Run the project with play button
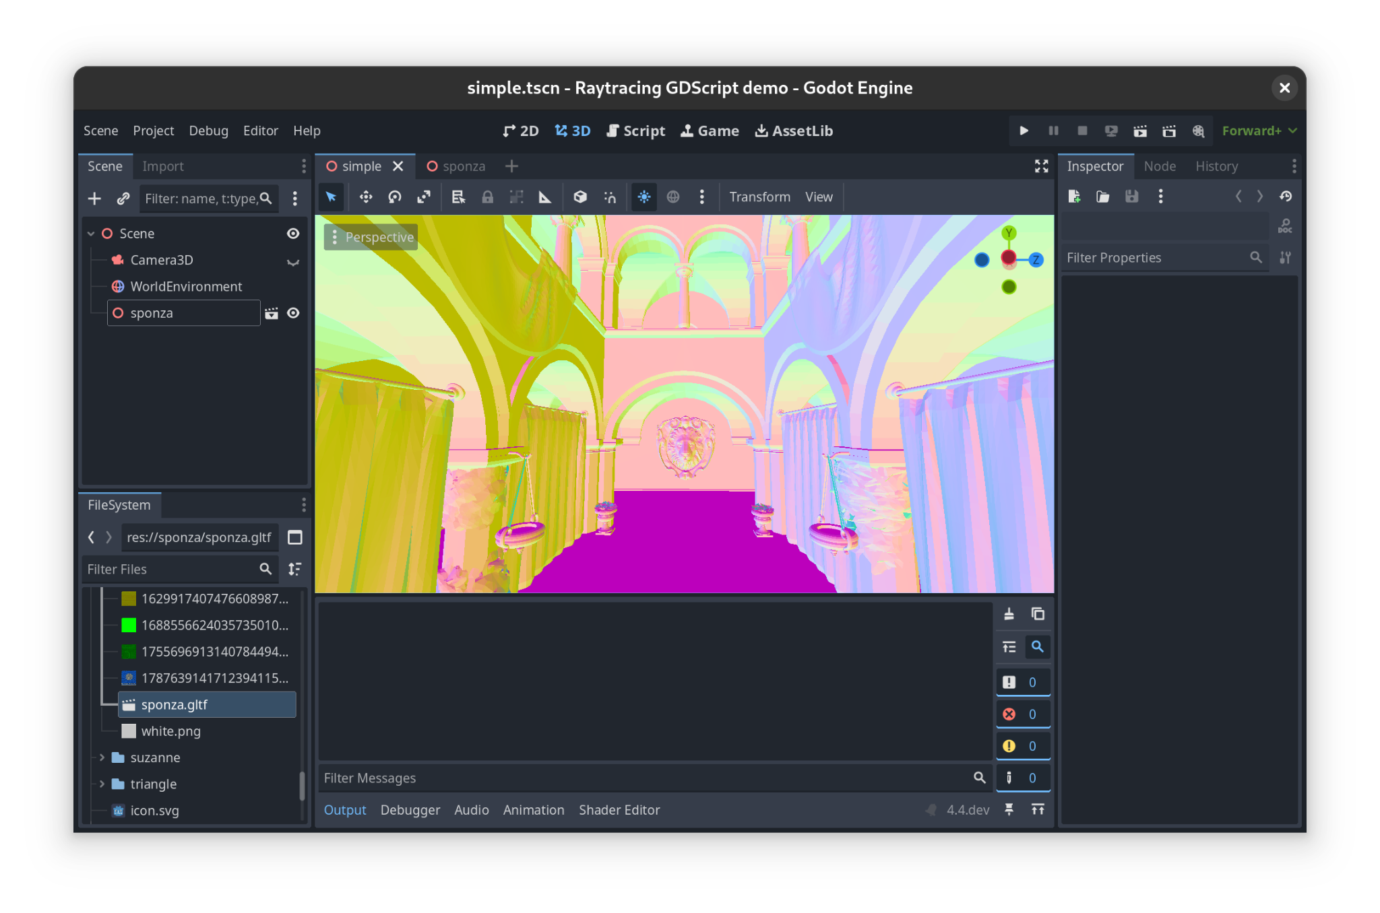 click(x=1024, y=131)
